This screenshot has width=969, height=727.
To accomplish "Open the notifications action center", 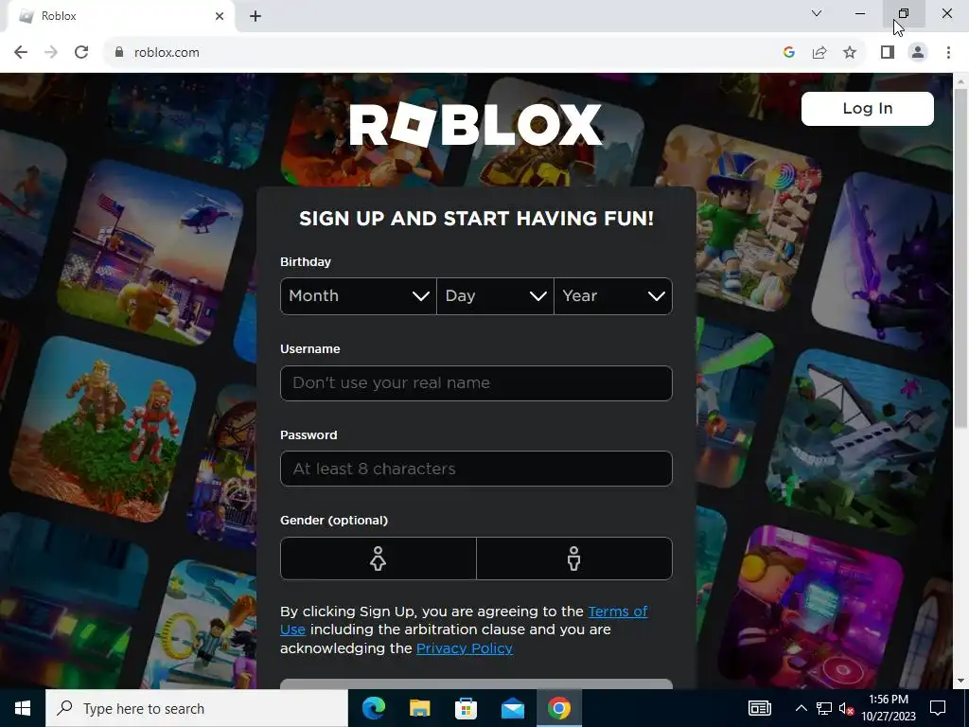I will pyautogui.click(x=938, y=708).
